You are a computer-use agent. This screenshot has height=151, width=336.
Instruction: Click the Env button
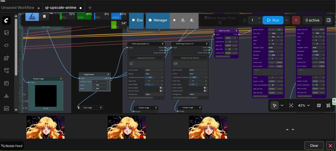click(136, 20)
